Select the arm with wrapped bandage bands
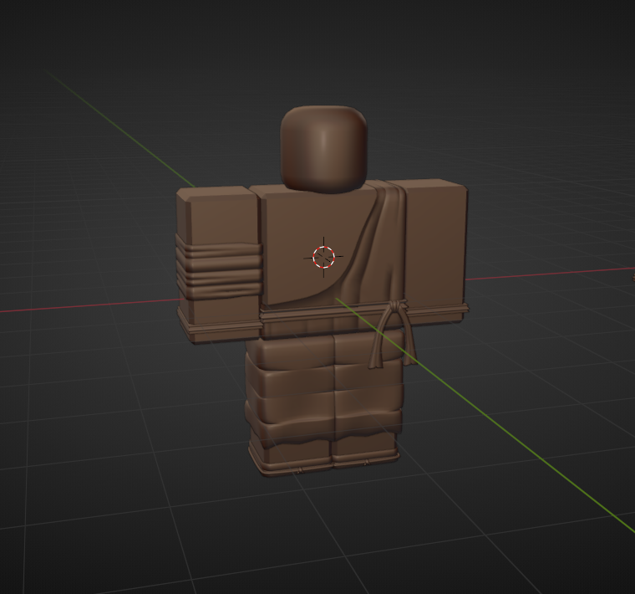This screenshot has width=635, height=594. (x=219, y=265)
